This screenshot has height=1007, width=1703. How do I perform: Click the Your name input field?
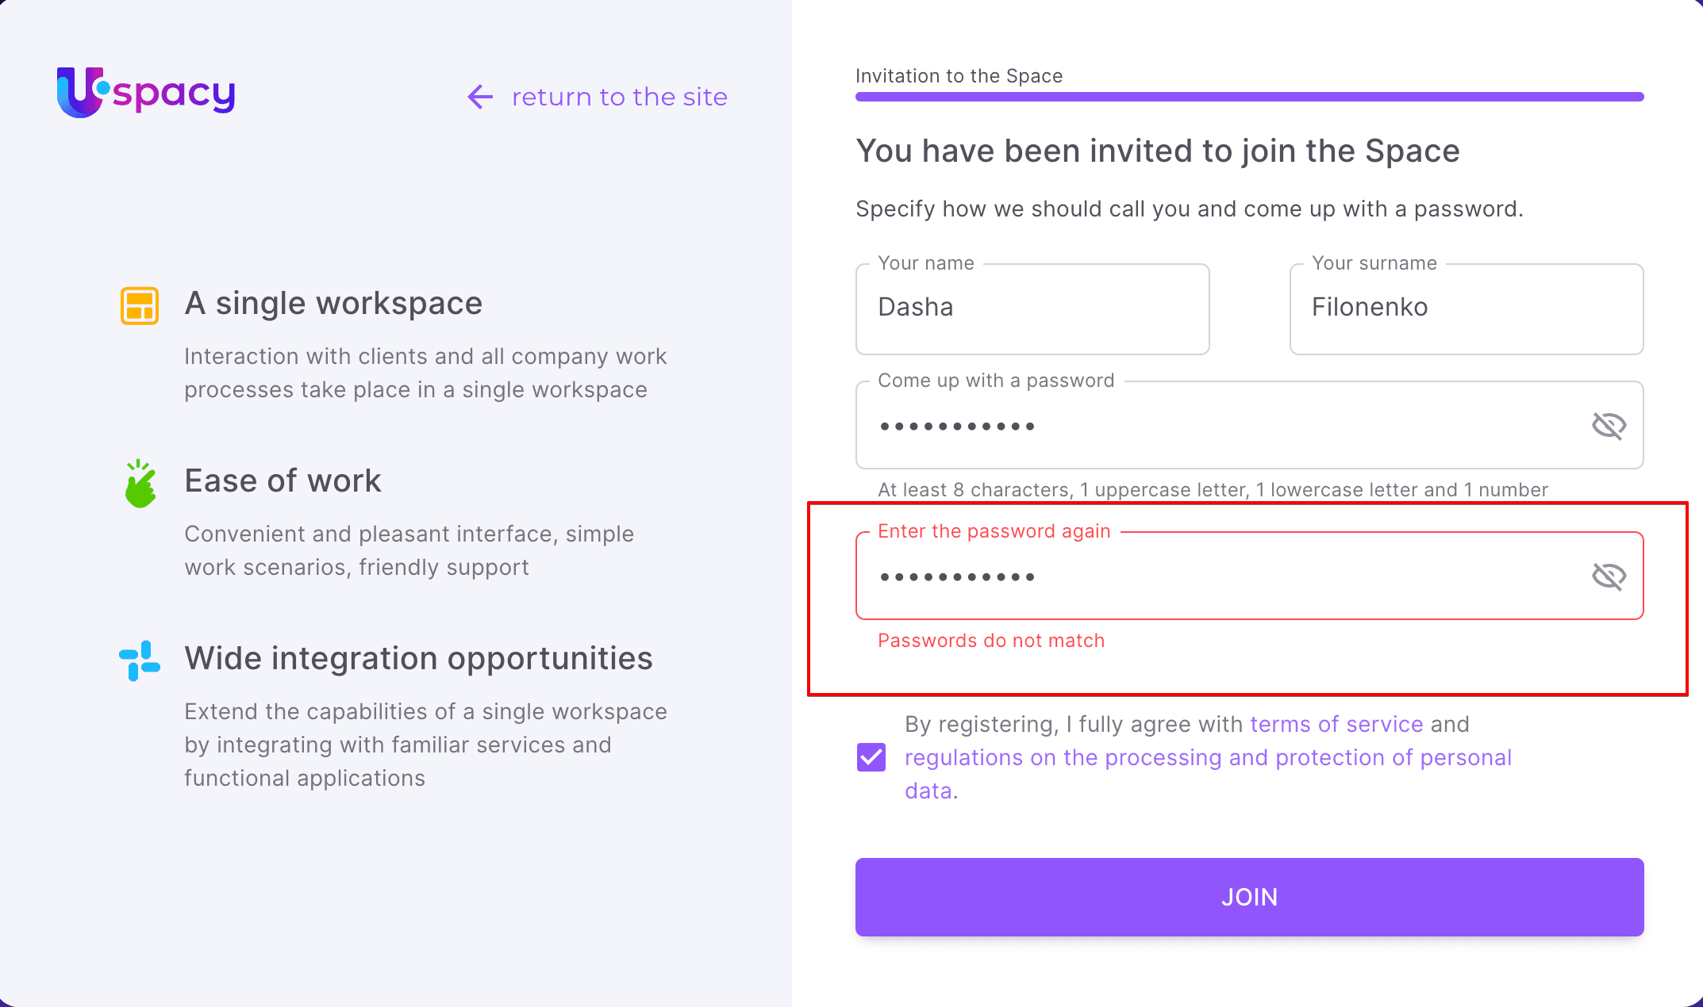coord(1032,308)
